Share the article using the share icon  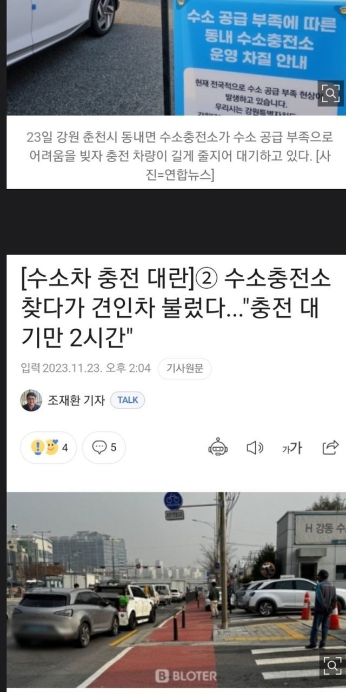pyautogui.click(x=330, y=447)
